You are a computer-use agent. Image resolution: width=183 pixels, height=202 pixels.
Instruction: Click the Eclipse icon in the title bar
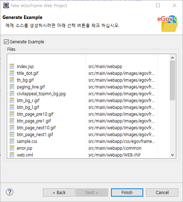point(6,5)
